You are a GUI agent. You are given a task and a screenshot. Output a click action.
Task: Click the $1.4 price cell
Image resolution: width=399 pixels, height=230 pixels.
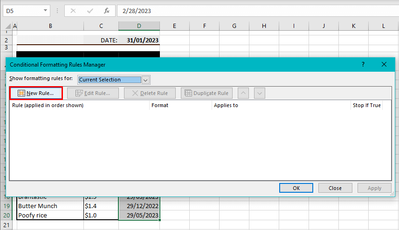(x=101, y=206)
